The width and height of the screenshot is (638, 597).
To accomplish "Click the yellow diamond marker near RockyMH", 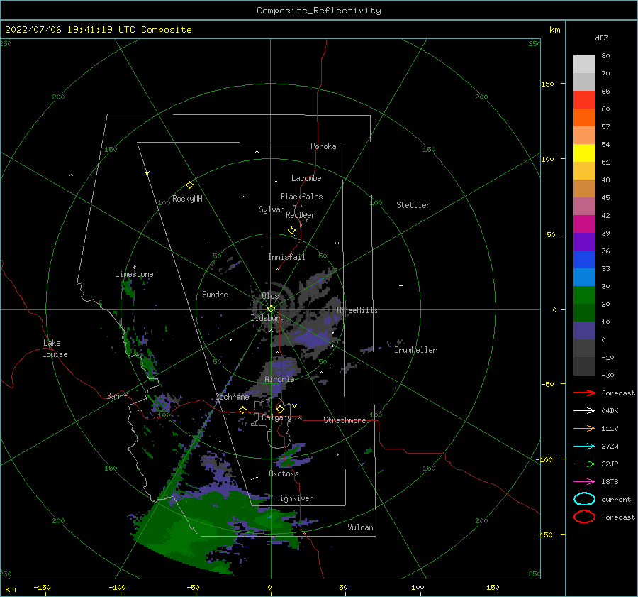I will click(x=189, y=185).
